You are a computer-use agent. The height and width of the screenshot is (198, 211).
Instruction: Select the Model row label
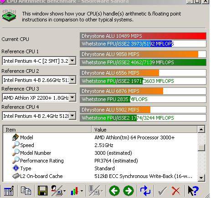point(26,137)
